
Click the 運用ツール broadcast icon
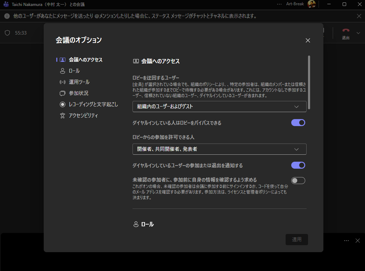[x=63, y=82]
